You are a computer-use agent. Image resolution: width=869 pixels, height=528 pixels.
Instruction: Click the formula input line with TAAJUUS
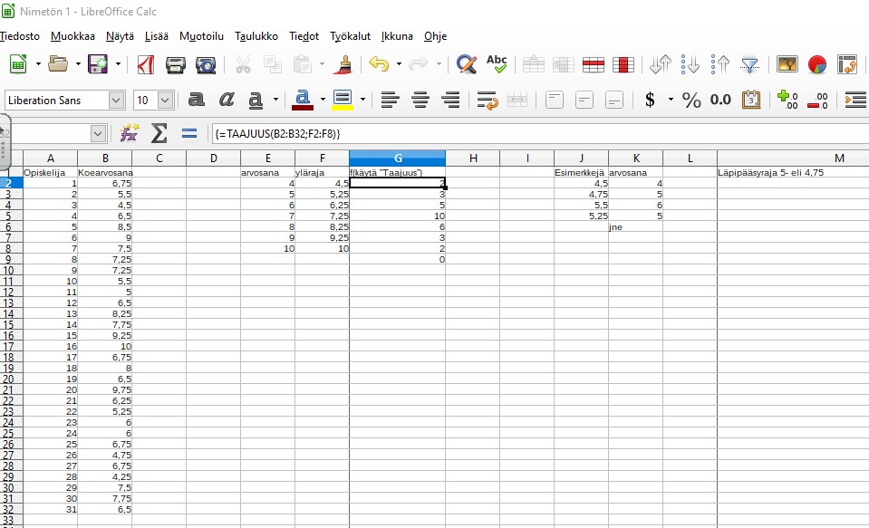[x=535, y=134]
